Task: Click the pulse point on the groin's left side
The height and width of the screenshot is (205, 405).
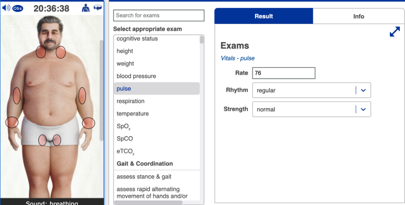Action: point(42,140)
